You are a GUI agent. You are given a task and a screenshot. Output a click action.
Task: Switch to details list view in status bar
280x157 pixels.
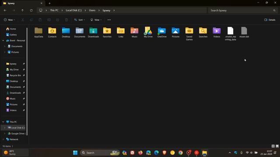273,146
